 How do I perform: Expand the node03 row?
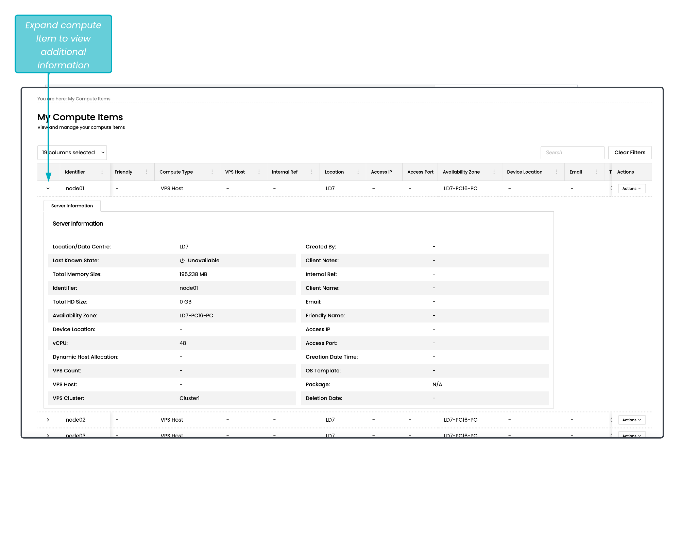pos(48,435)
